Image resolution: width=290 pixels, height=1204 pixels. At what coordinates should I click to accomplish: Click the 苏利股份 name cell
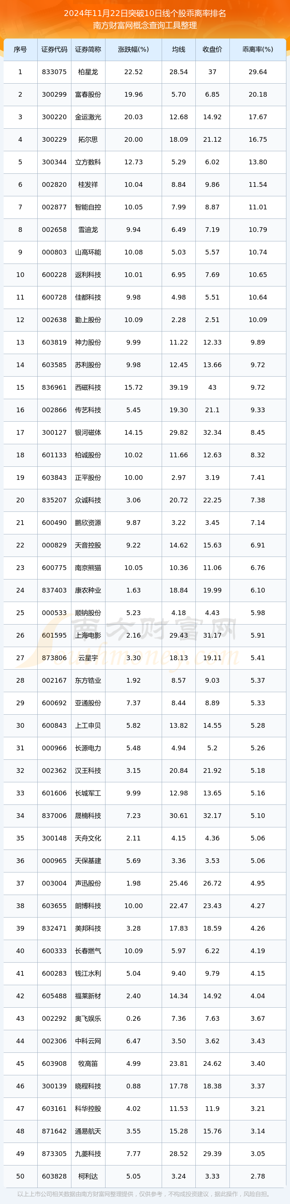tap(88, 365)
